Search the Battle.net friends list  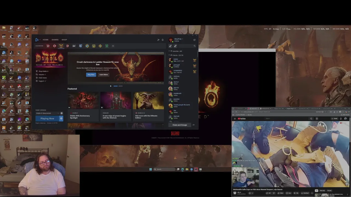pos(187,46)
